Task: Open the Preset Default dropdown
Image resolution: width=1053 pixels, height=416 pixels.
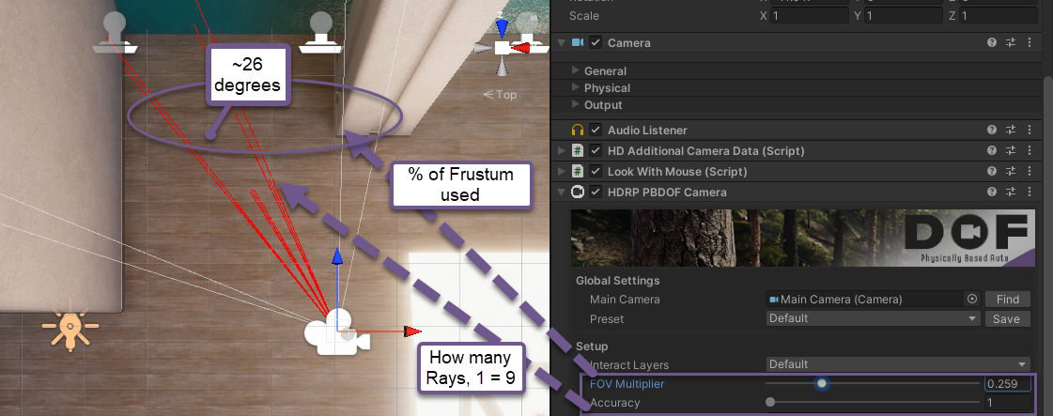Action: tap(873, 318)
